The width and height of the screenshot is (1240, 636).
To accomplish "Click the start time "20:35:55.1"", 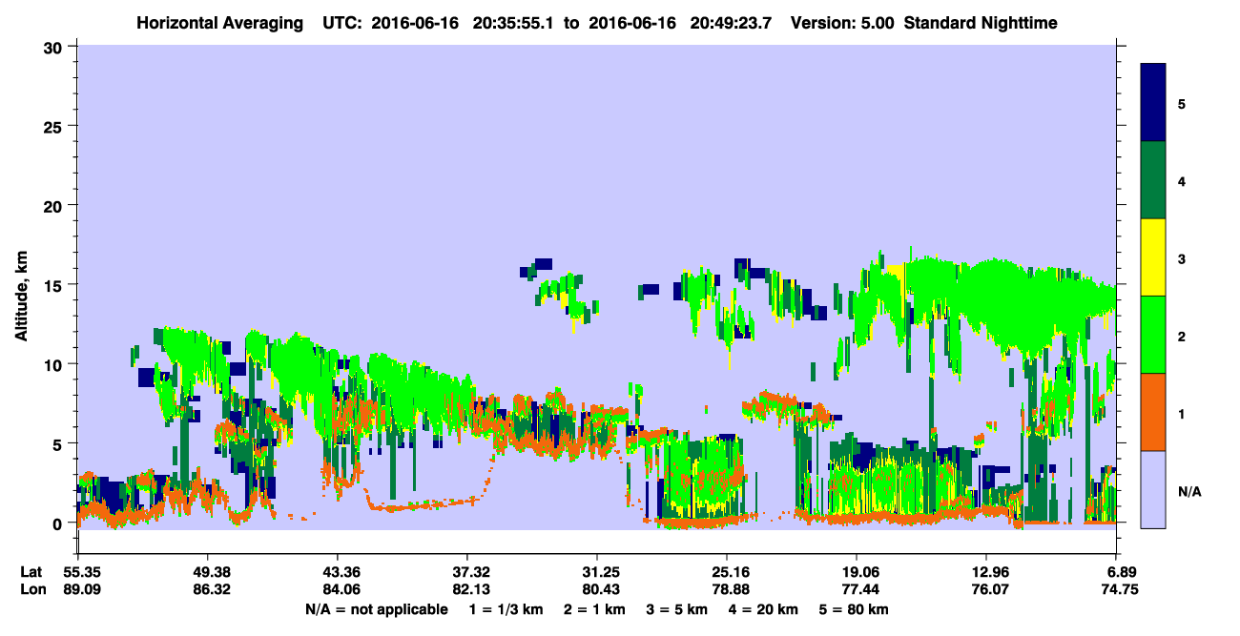I will (515, 22).
